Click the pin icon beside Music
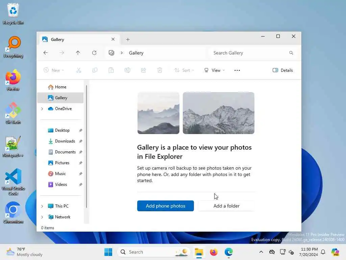This screenshot has height=260, width=346. 80,174
